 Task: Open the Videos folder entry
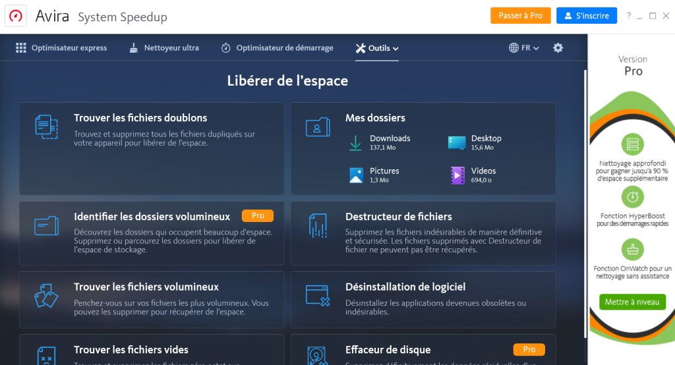tap(473, 175)
